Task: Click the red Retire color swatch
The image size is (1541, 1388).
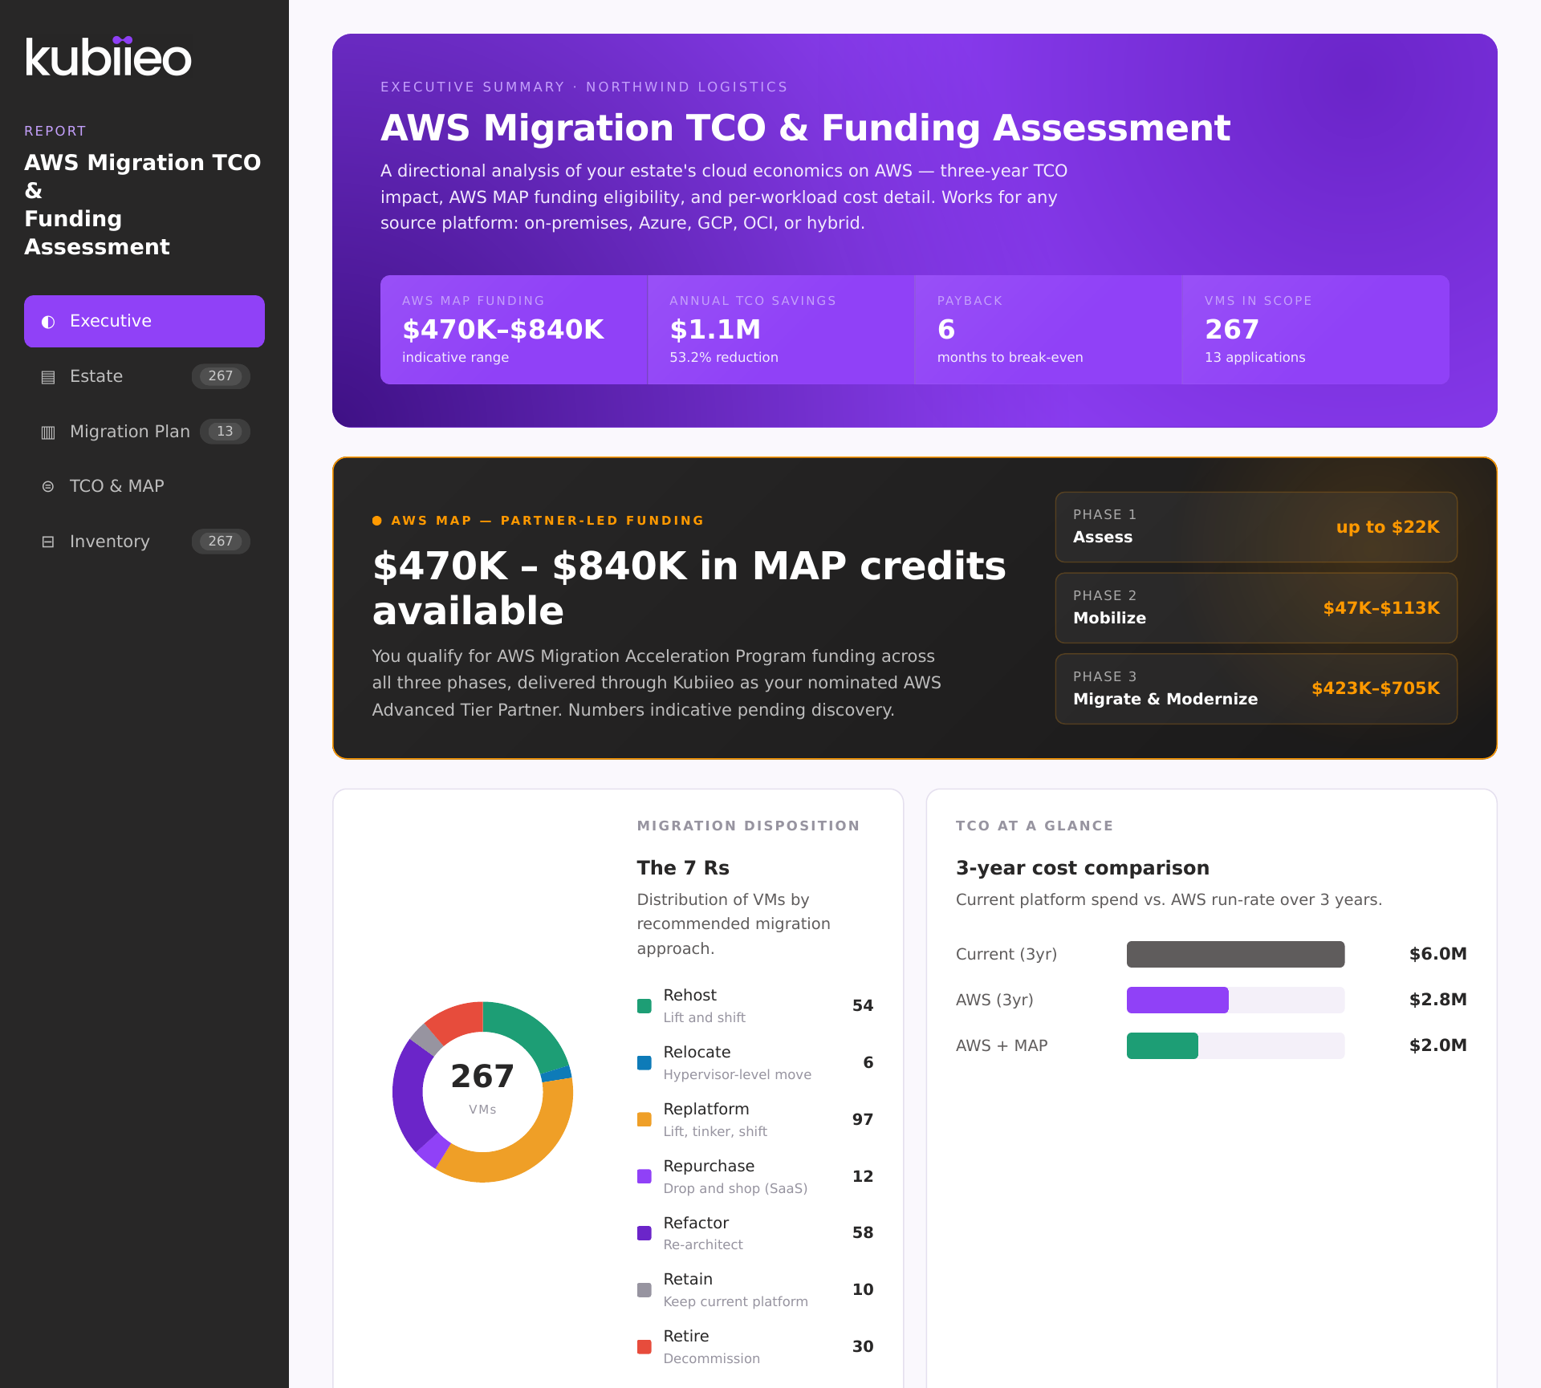Action: tap(644, 1347)
